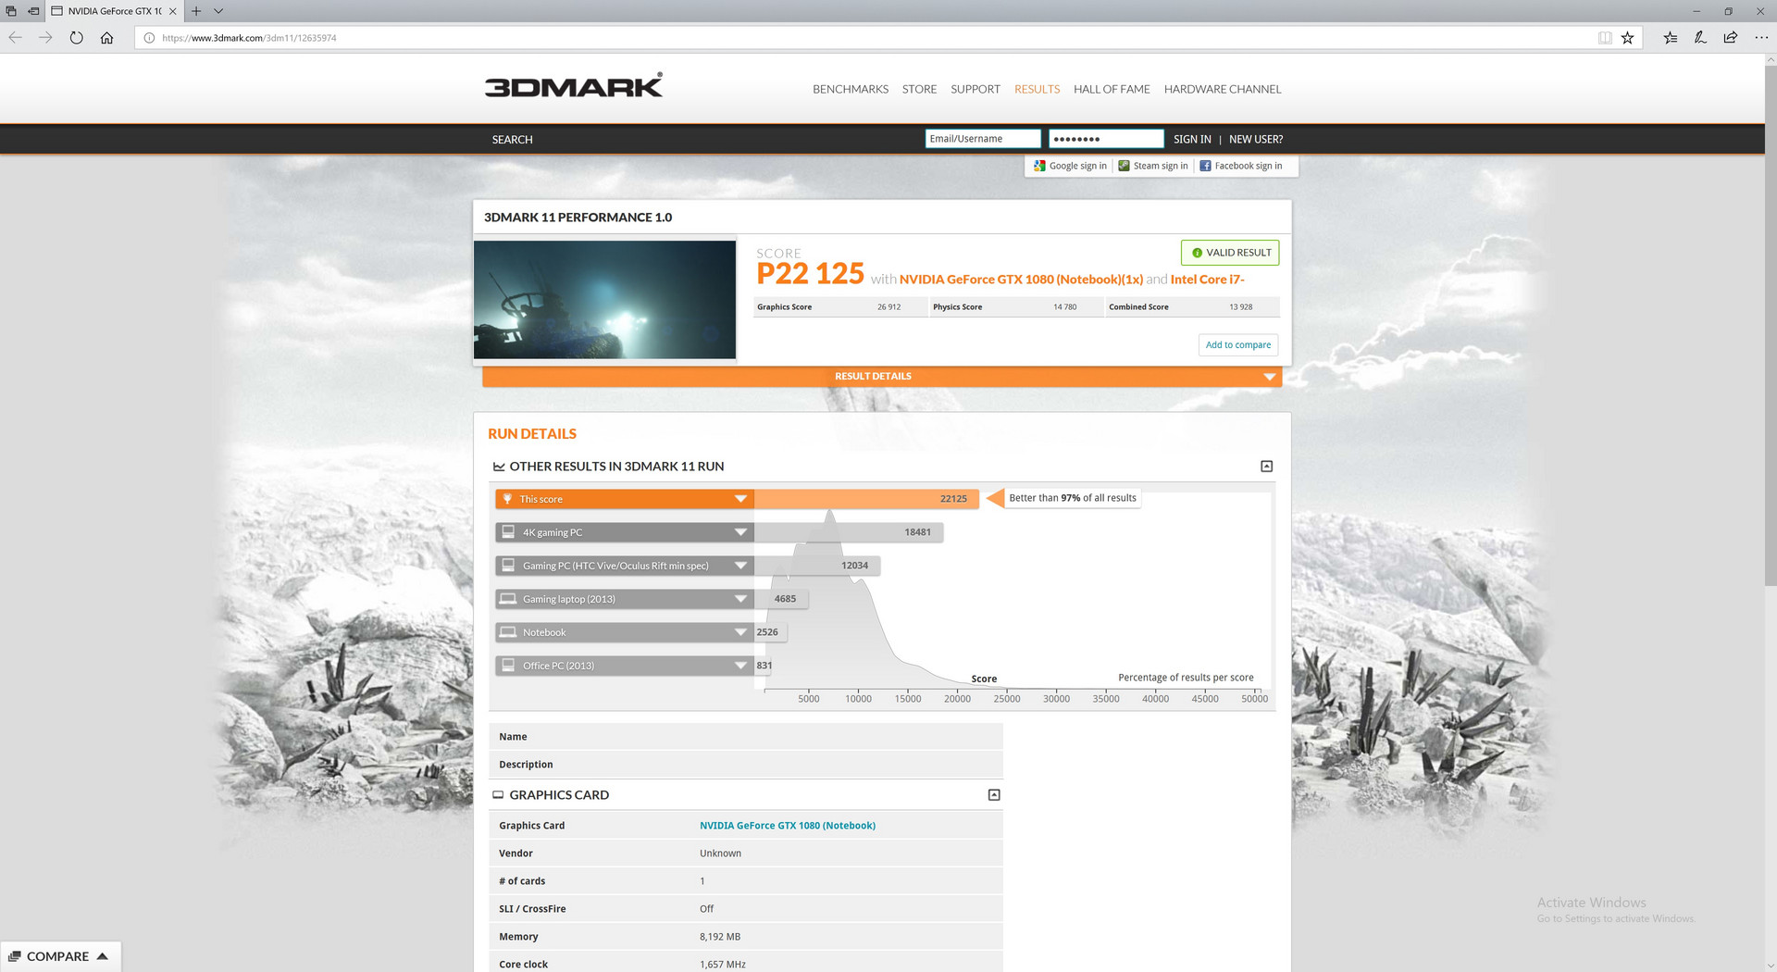Image resolution: width=1777 pixels, height=972 pixels.
Task: Collapse the Other Results in 3DMark 11 run section
Action: coord(1267,467)
